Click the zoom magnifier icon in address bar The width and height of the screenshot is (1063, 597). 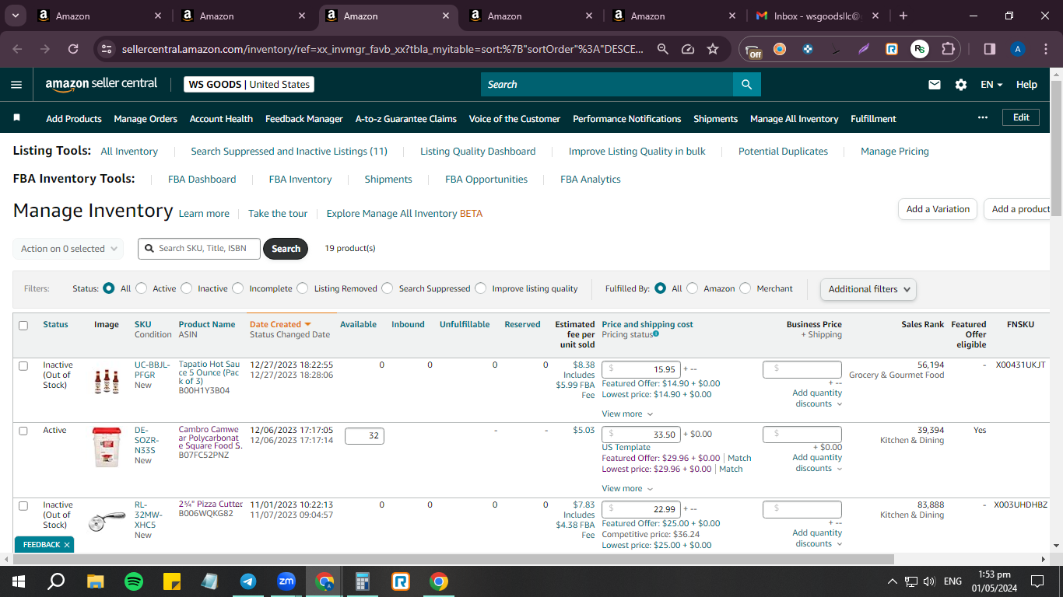pyautogui.click(x=662, y=49)
